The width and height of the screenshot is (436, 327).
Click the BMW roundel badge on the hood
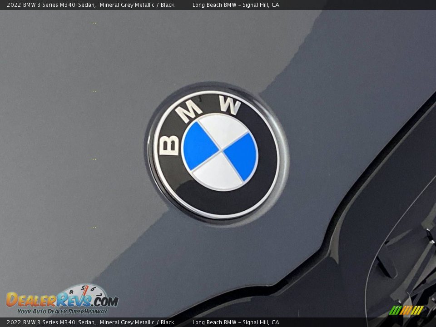point(216,154)
